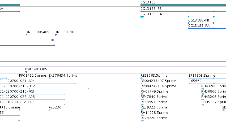This screenshot has height=122, width=226.
Task: Open the RE47849.5prime EST label
Action: [154, 97]
